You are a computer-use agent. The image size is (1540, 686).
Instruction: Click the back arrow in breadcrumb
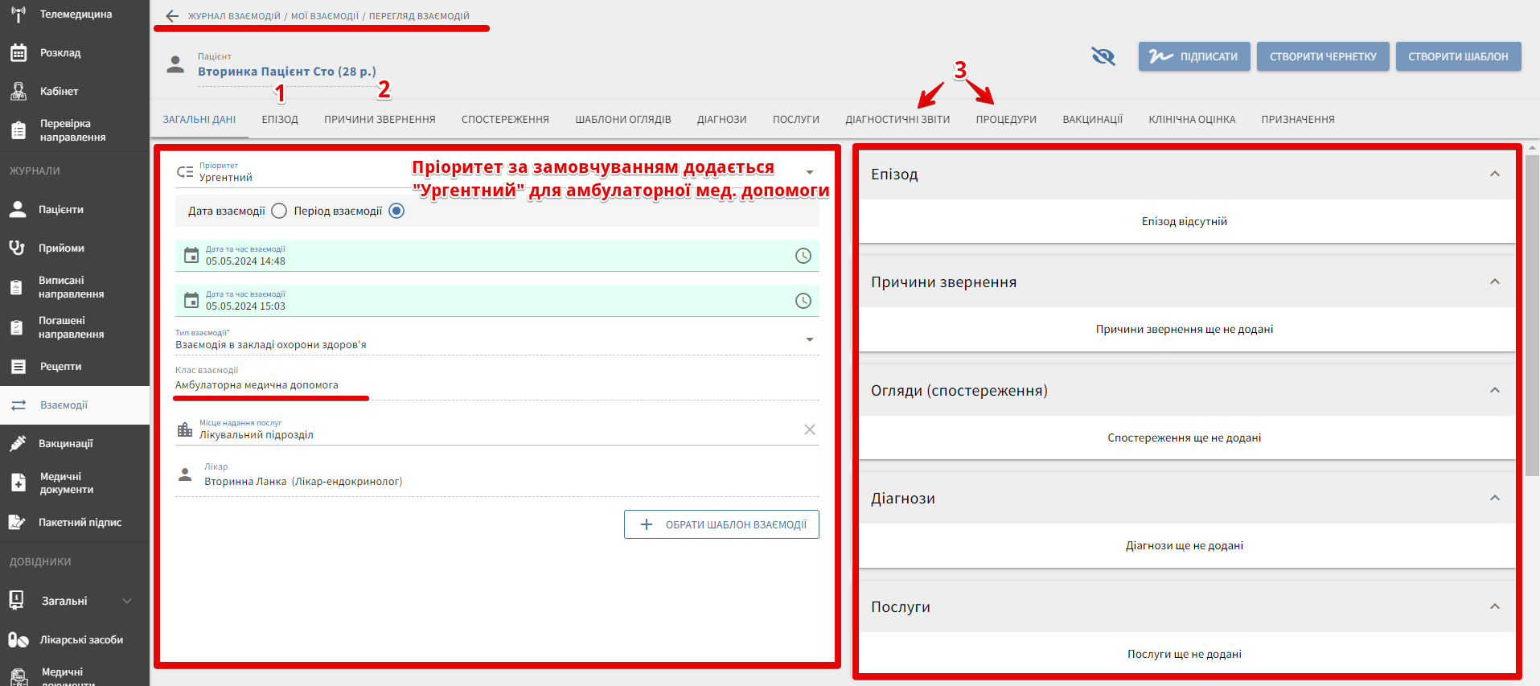click(x=171, y=16)
